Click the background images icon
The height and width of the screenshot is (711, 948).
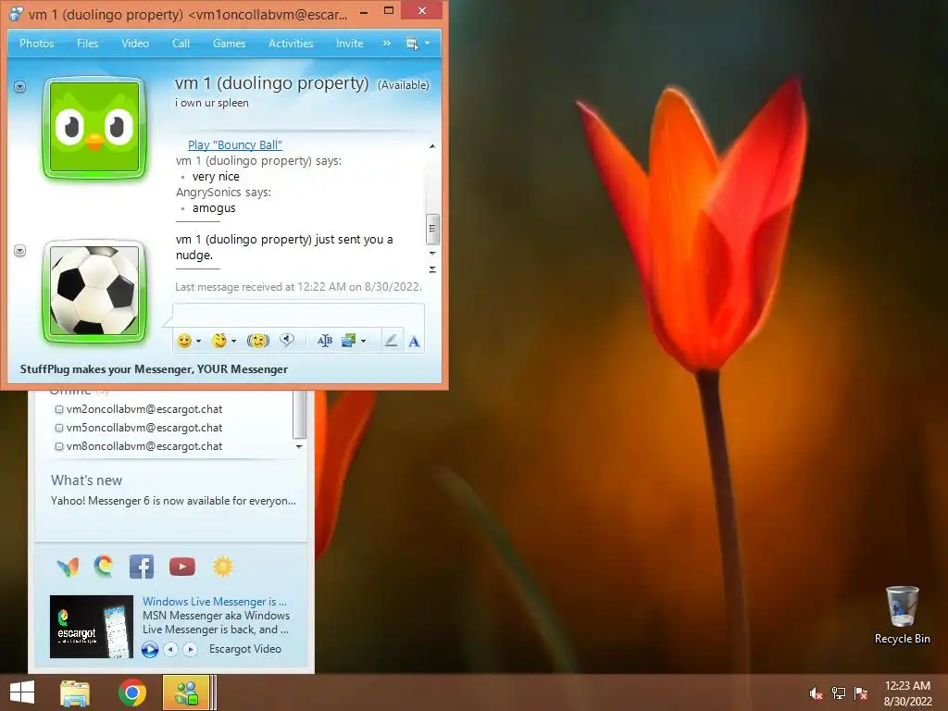[x=349, y=341]
